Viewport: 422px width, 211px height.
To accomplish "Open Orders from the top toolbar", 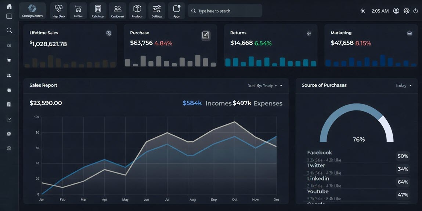I will pos(78,11).
